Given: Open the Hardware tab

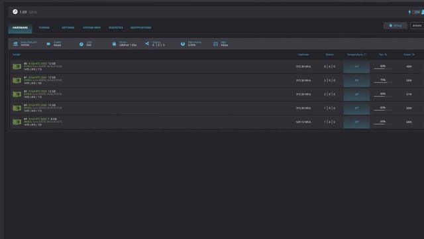Looking at the screenshot, I should 20,28.
